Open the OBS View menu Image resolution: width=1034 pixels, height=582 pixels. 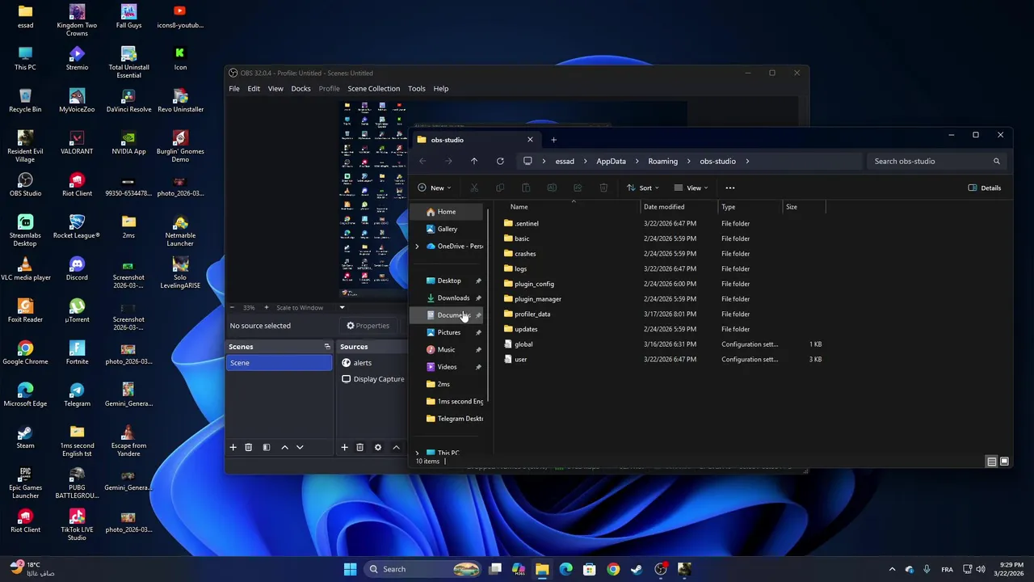[275, 89]
